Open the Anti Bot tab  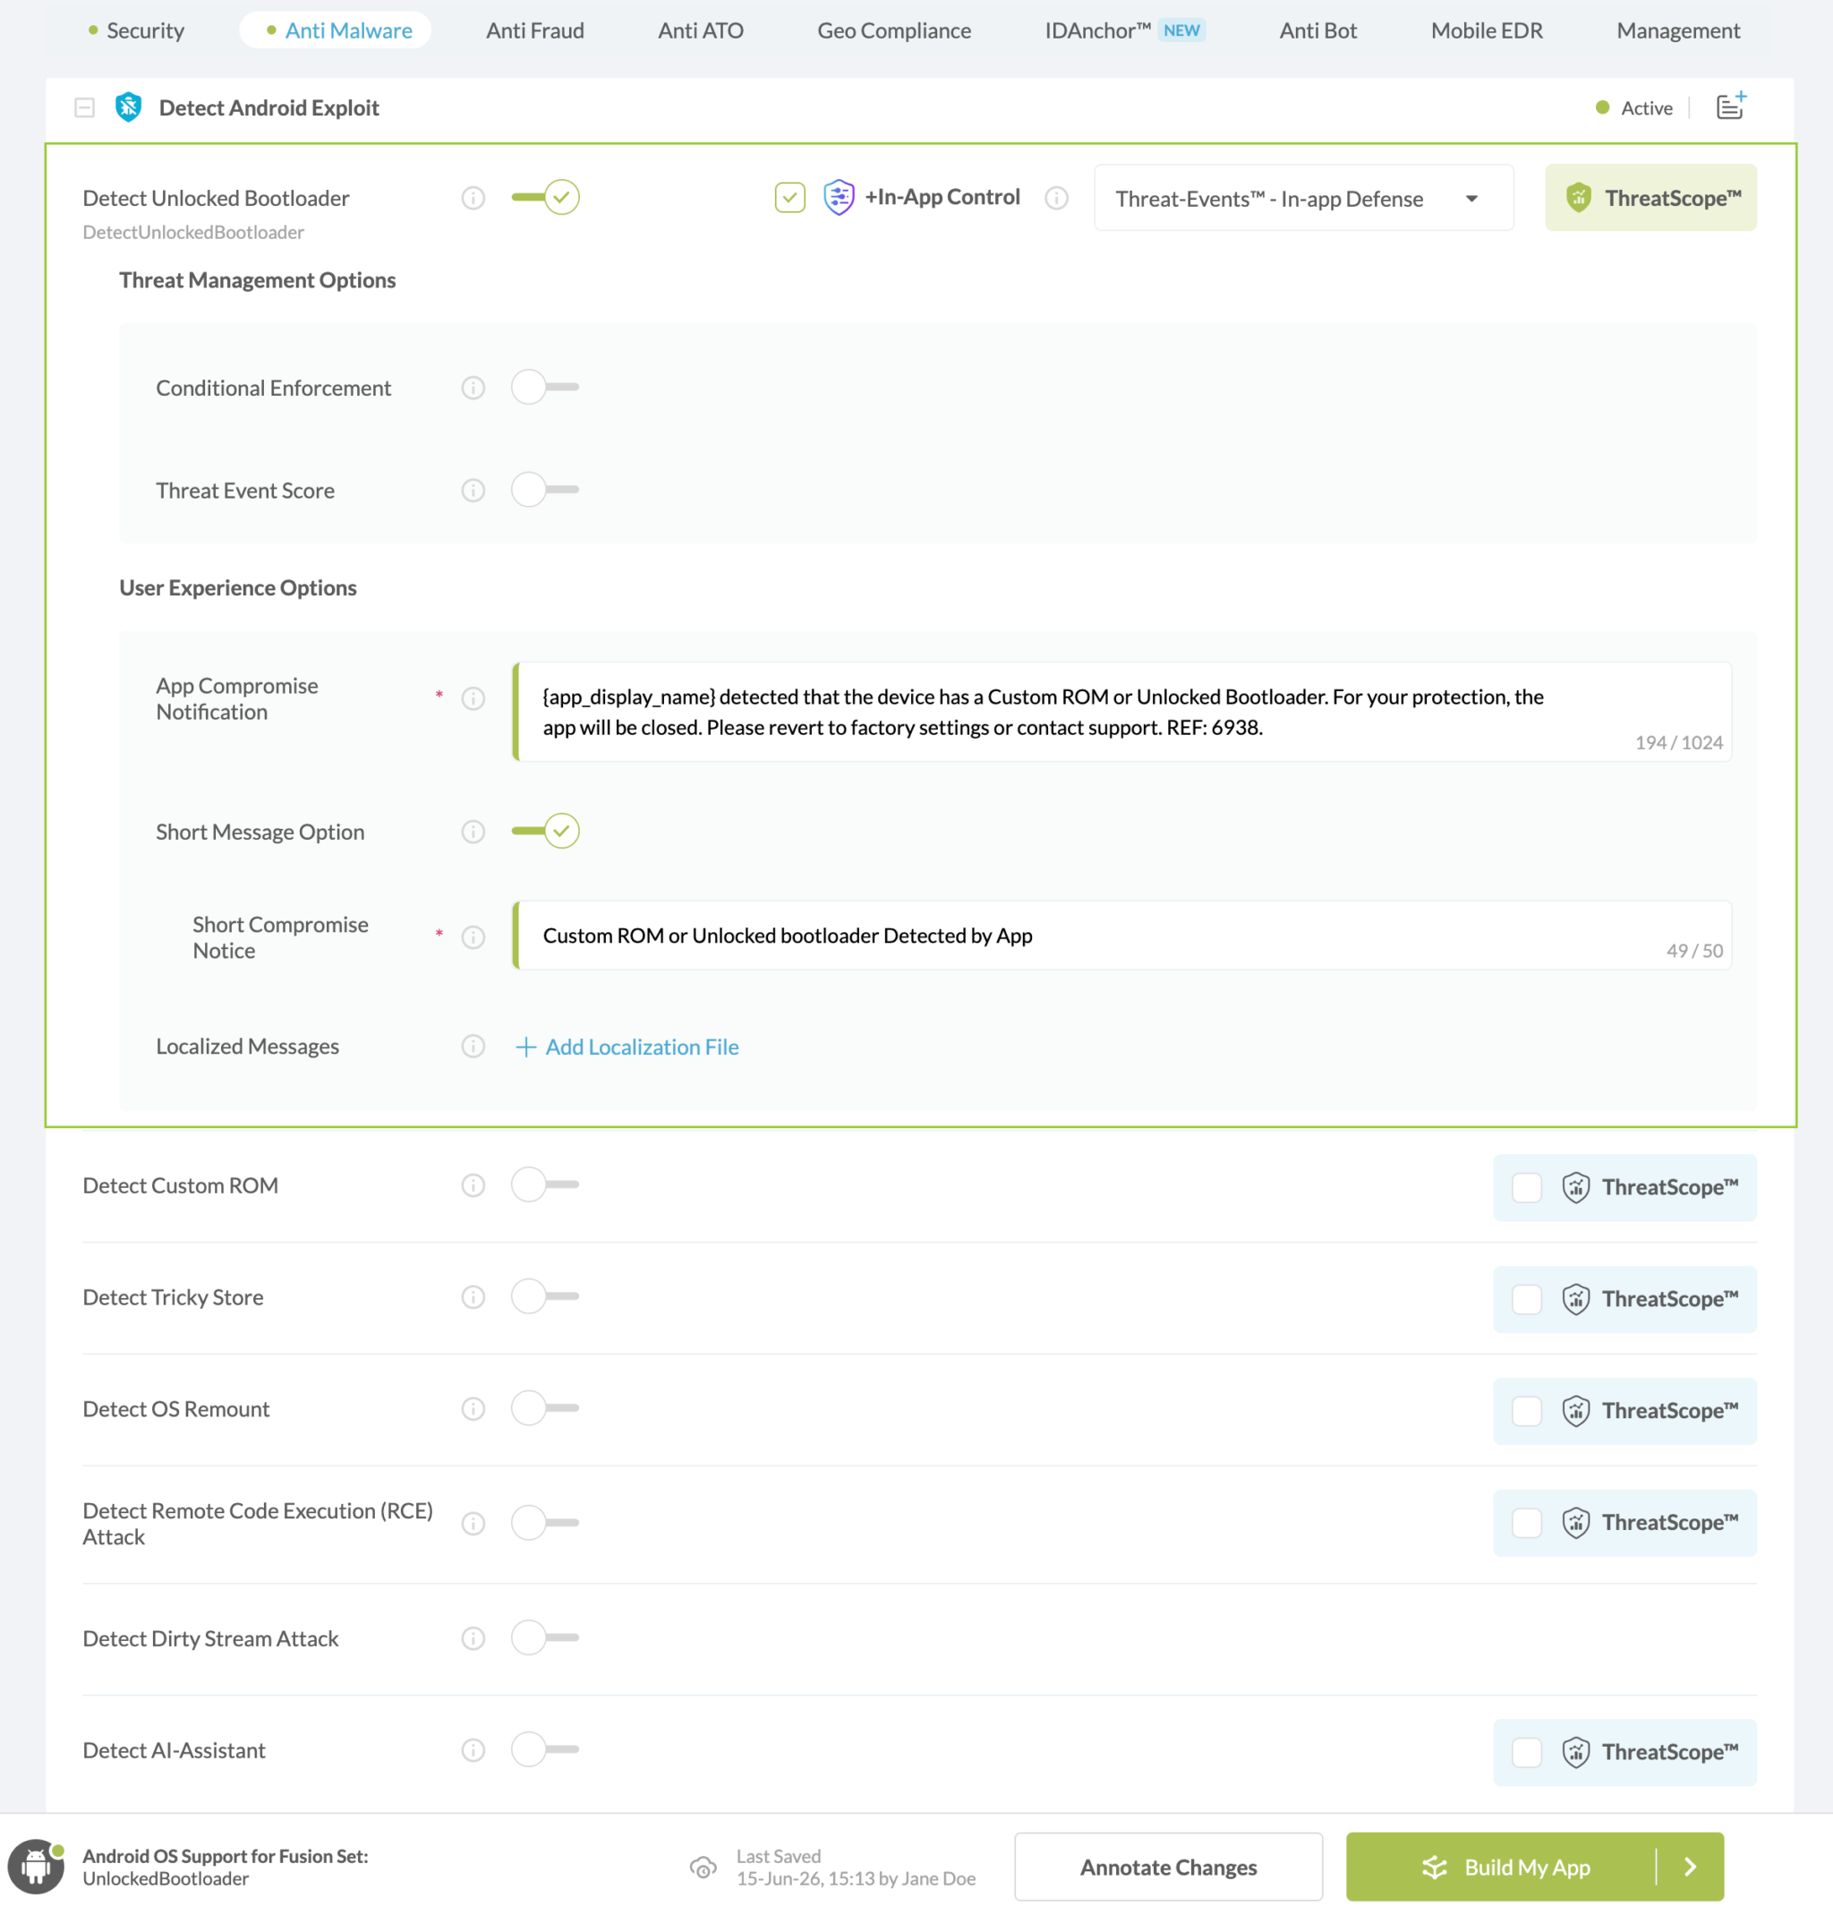[x=1317, y=30]
